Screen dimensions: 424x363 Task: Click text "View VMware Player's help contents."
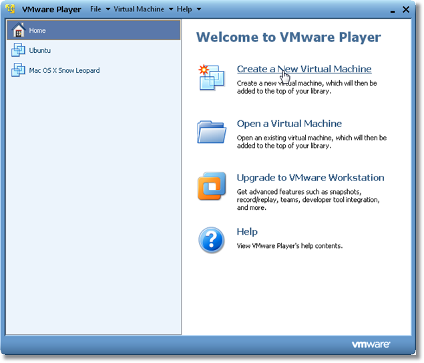click(x=290, y=246)
